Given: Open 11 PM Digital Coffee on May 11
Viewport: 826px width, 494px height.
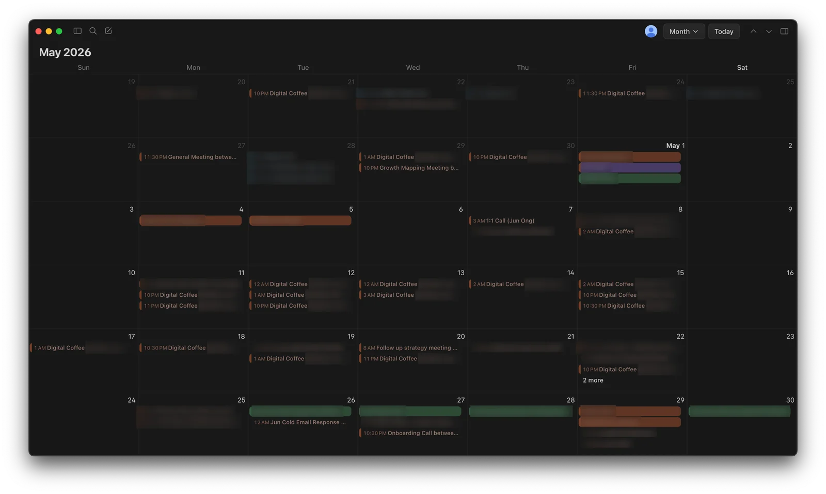Looking at the screenshot, I should click(190, 306).
